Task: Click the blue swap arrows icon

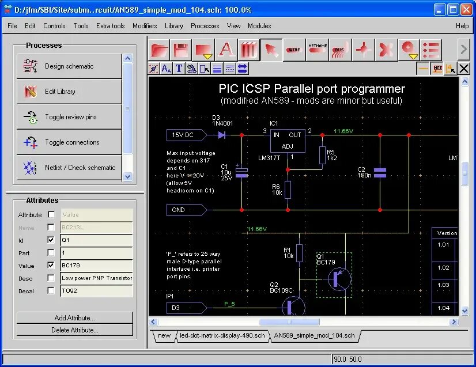Action: (x=242, y=69)
